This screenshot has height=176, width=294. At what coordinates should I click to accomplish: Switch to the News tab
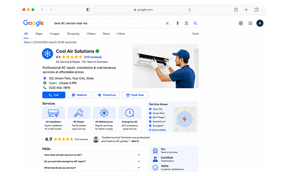(x=106, y=34)
